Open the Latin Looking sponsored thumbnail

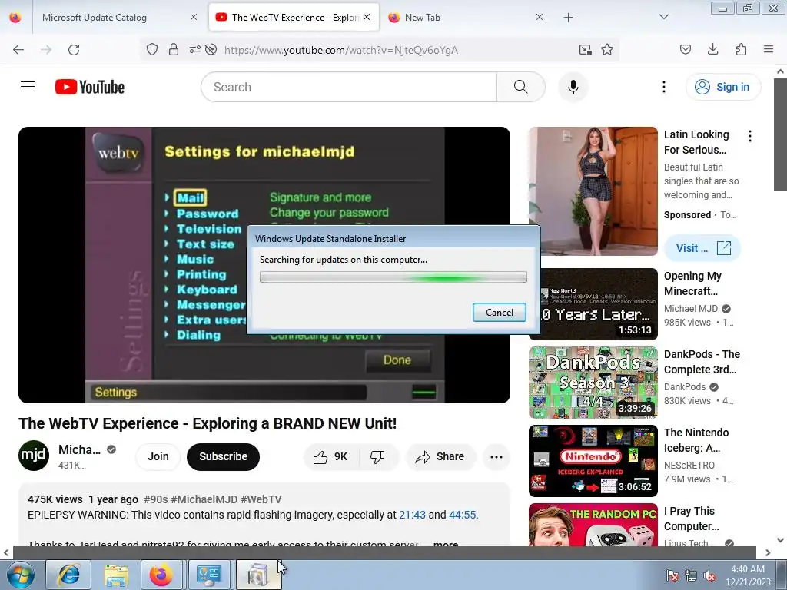tap(593, 191)
